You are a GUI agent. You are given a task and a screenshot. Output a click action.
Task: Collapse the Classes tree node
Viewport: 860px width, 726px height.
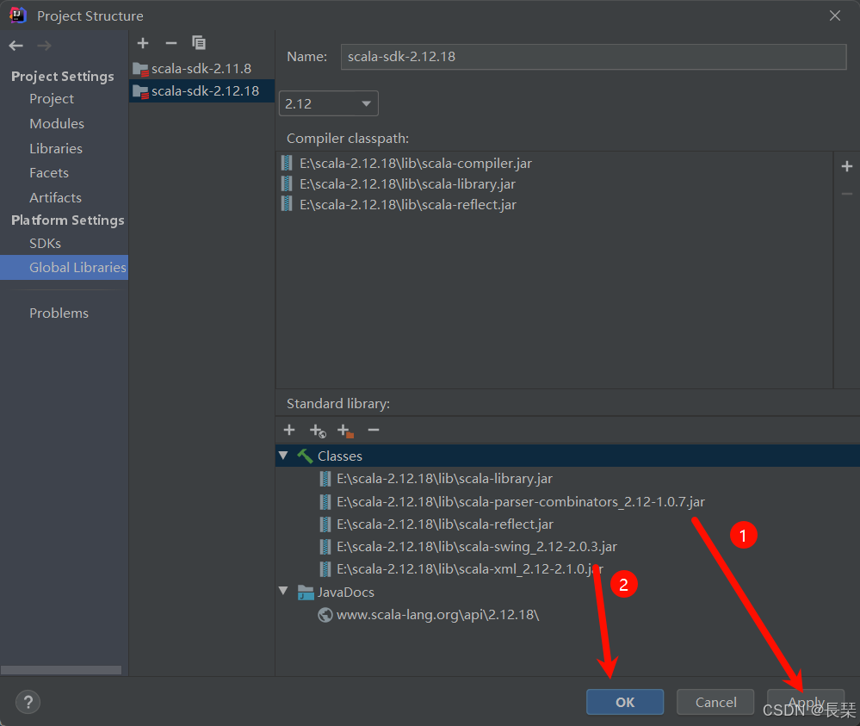pyautogui.click(x=284, y=456)
